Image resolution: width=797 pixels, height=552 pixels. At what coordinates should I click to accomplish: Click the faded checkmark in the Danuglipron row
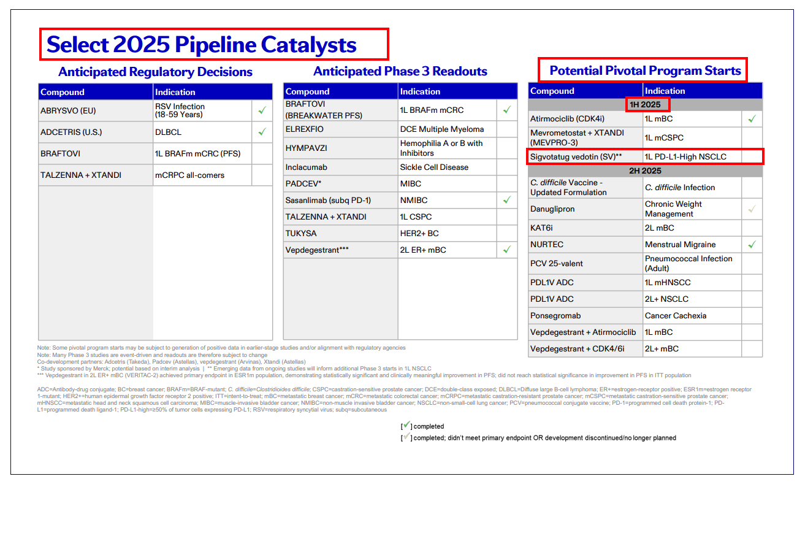(752, 209)
